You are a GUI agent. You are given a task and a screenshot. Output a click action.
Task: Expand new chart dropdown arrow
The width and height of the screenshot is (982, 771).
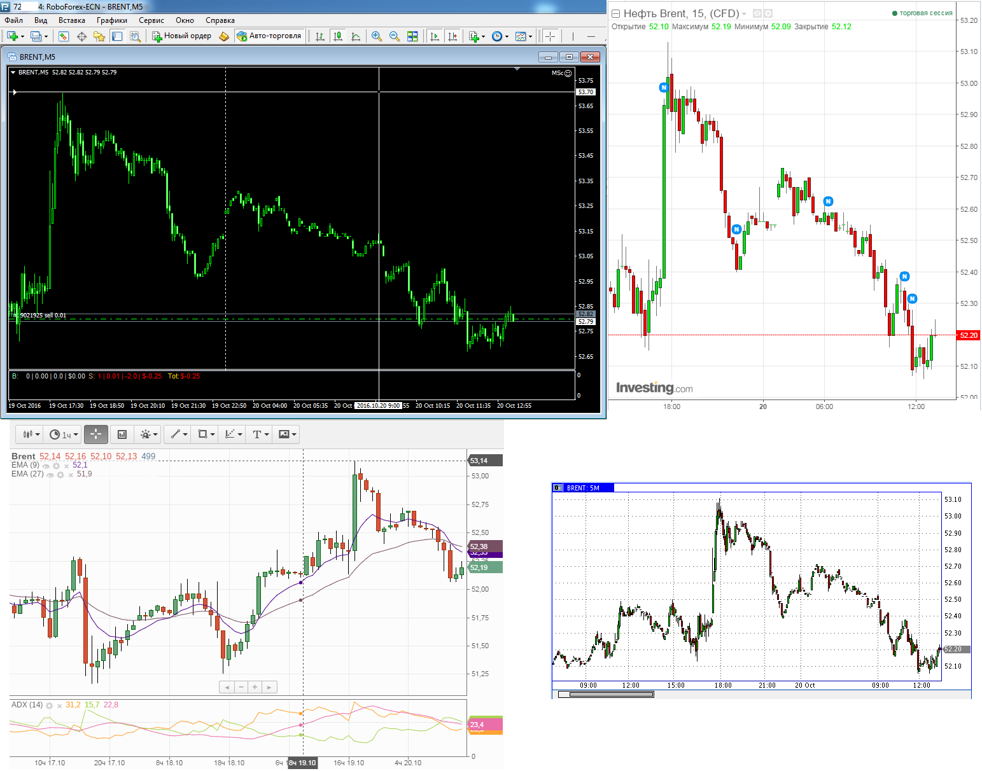tap(22, 36)
